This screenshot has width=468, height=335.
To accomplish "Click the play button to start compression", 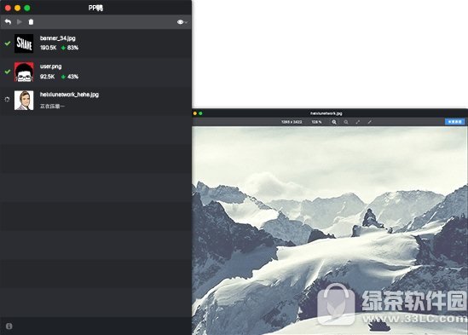I will coord(20,22).
